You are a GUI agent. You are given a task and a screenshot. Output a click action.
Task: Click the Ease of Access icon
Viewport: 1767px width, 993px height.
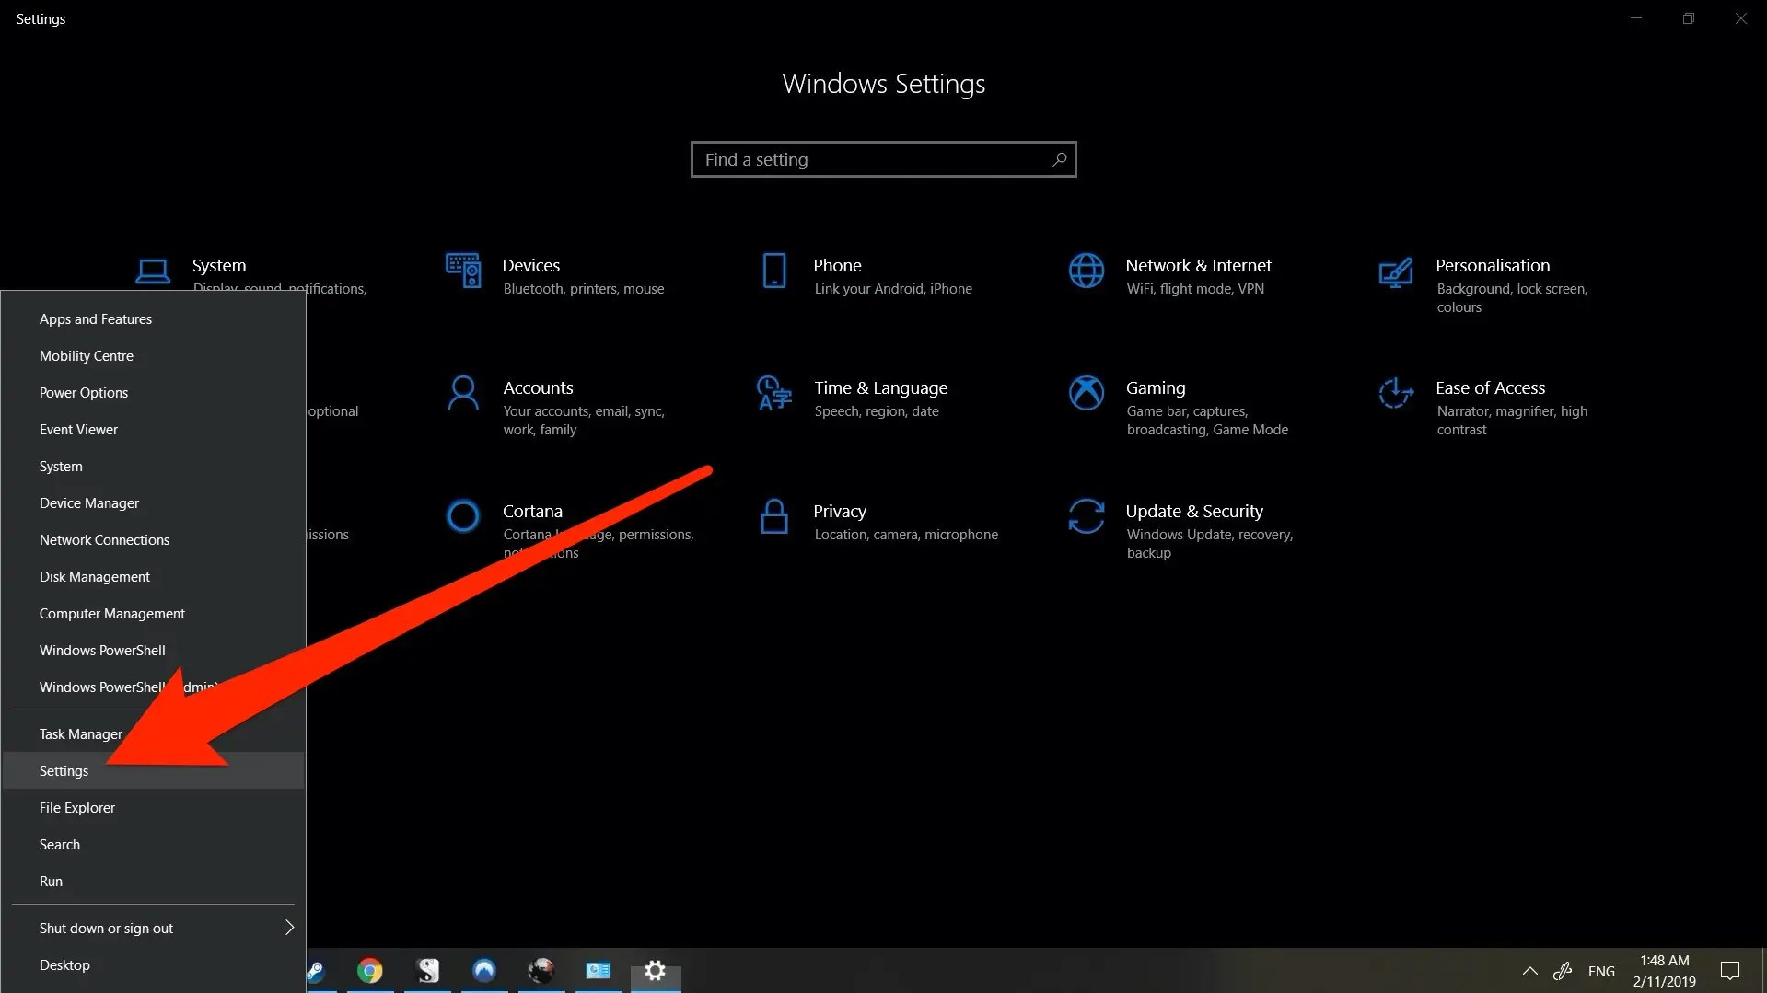point(1396,394)
